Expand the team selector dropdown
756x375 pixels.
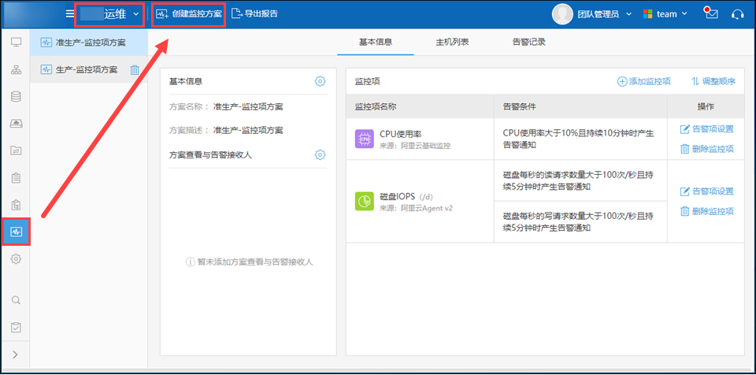click(665, 13)
